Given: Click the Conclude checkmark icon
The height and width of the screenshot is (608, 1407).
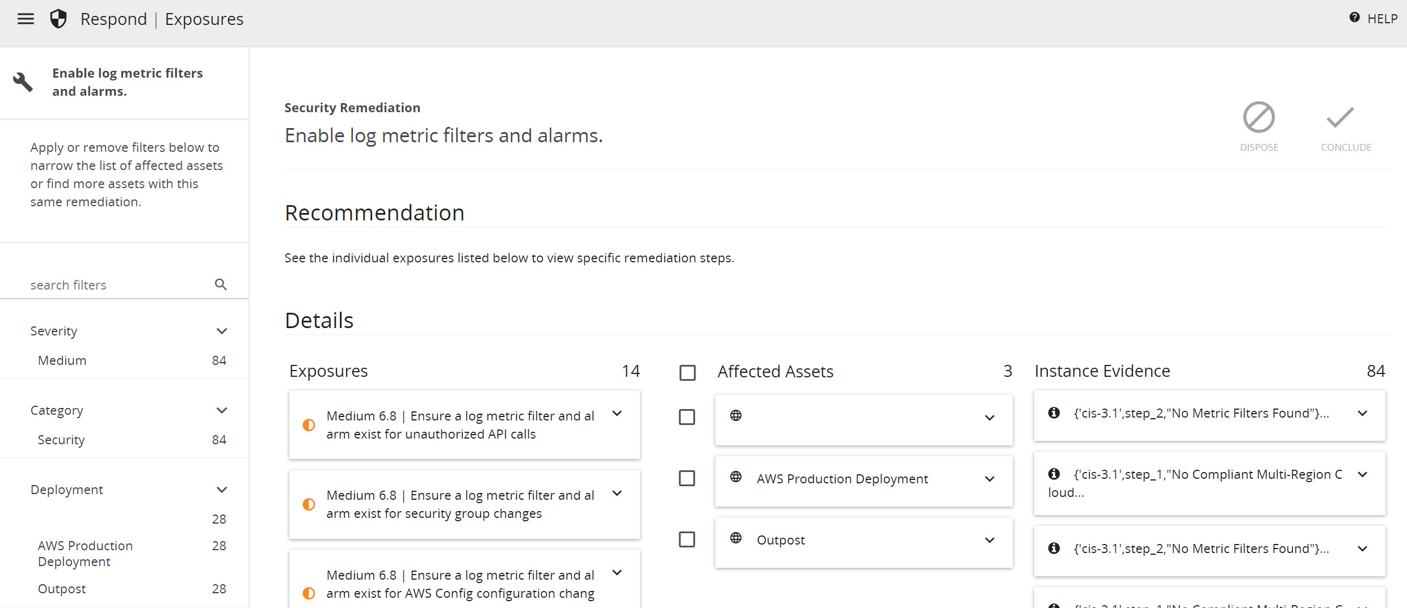Looking at the screenshot, I should 1340,117.
